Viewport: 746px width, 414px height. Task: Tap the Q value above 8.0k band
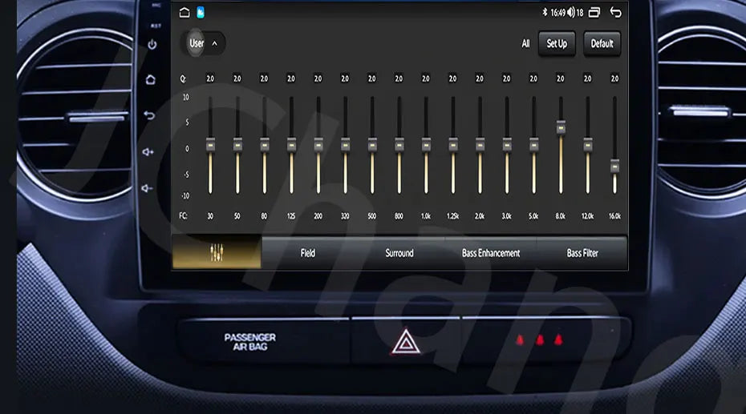(561, 78)
